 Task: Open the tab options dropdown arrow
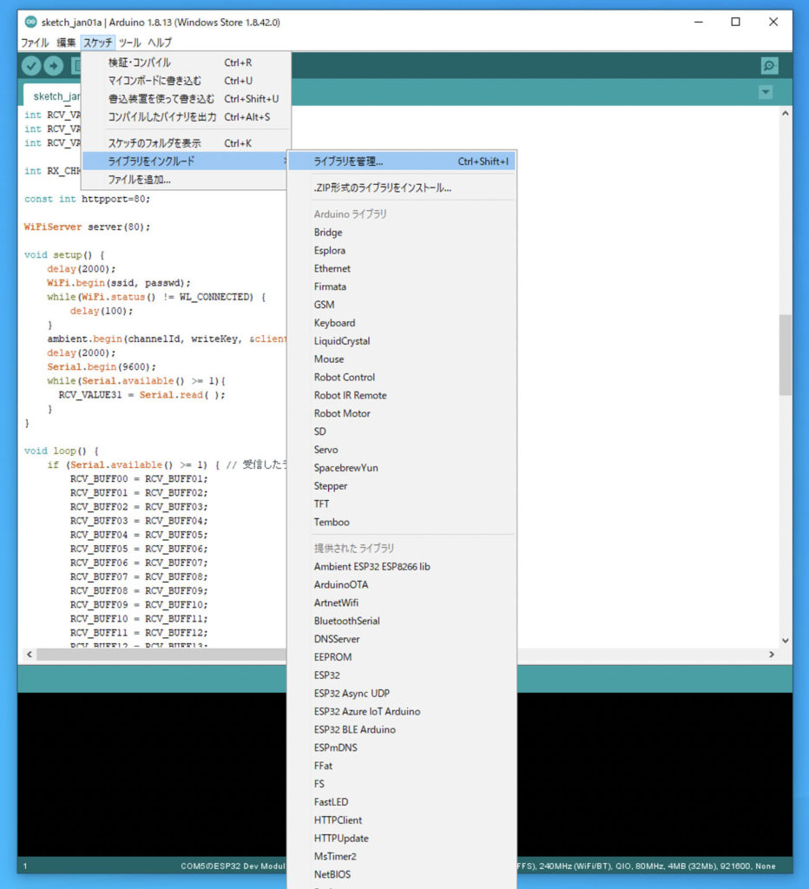[x=765, y=93]
